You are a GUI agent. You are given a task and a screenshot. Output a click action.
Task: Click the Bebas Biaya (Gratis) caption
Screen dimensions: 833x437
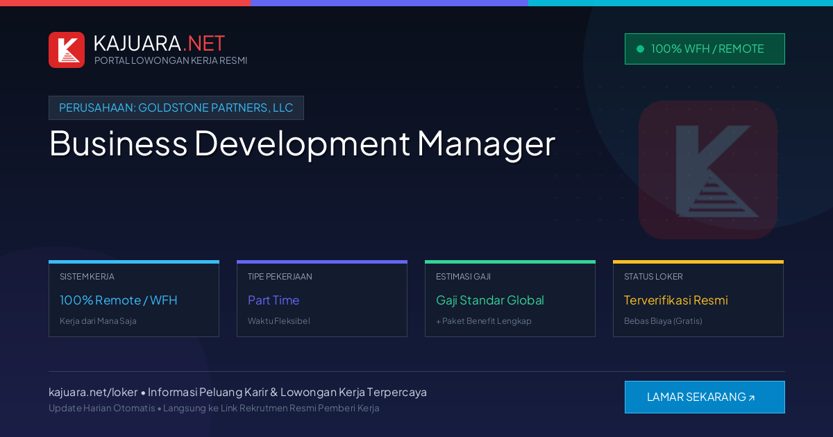663,321
